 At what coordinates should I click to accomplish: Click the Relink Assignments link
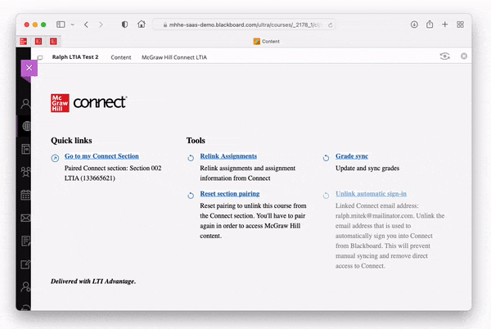click(228, 156)
